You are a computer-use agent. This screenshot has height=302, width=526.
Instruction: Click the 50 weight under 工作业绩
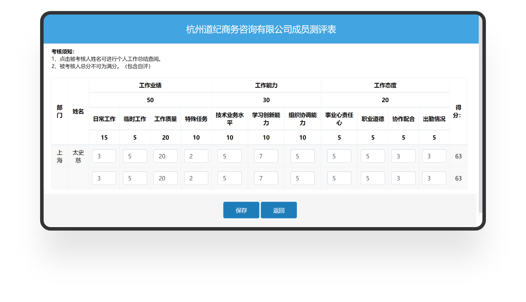pyautogui.click(x=150, y=100)
